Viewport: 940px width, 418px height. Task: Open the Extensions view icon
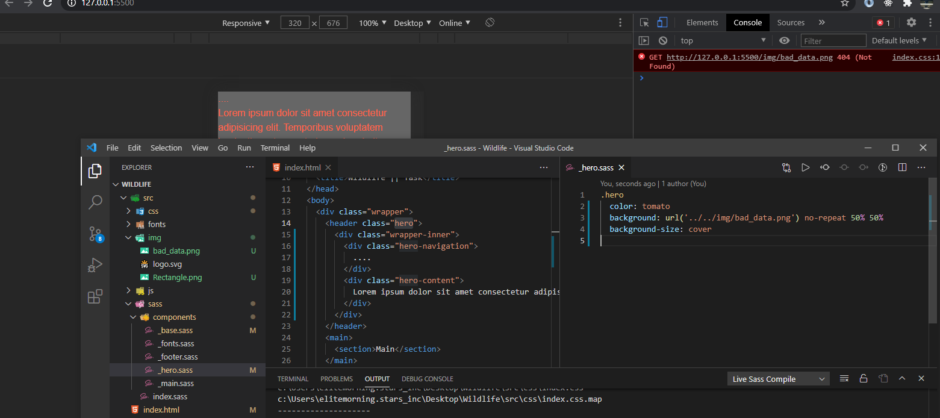(95, 296)
